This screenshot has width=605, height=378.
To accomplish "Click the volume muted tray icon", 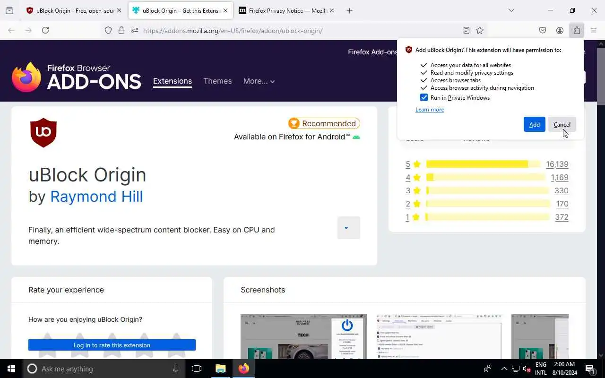I will (527, 369).
